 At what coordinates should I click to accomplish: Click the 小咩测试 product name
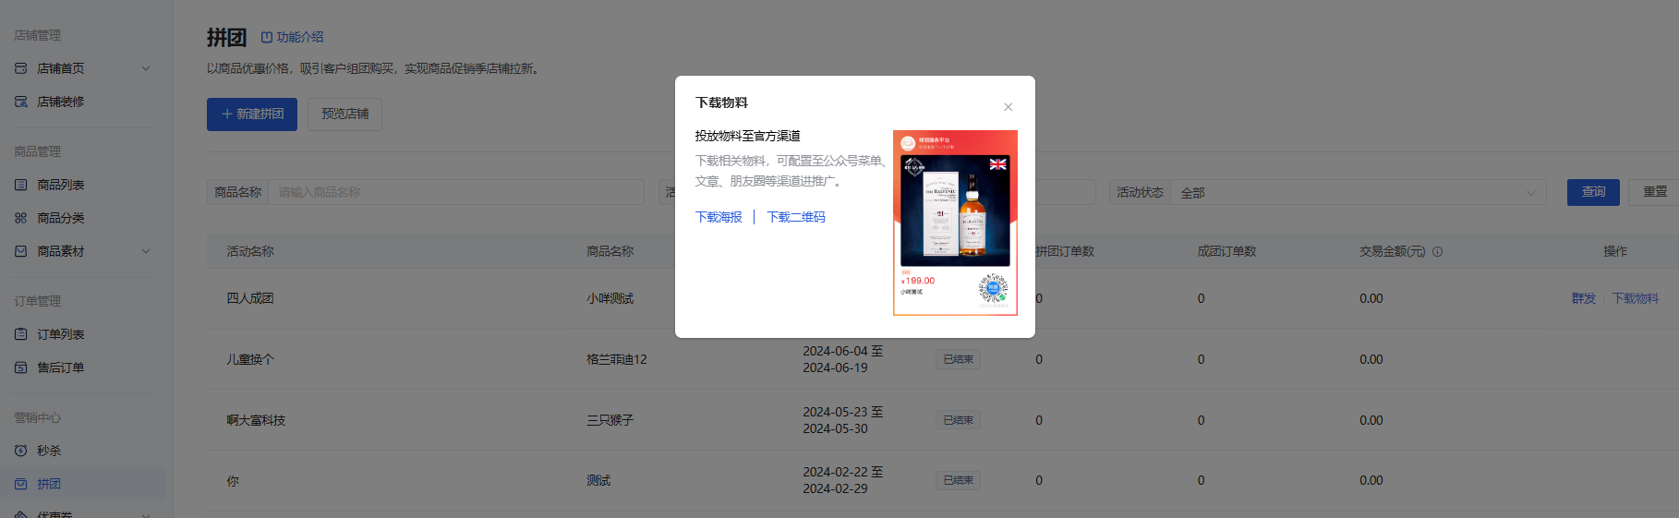click(x=610, y=298)
